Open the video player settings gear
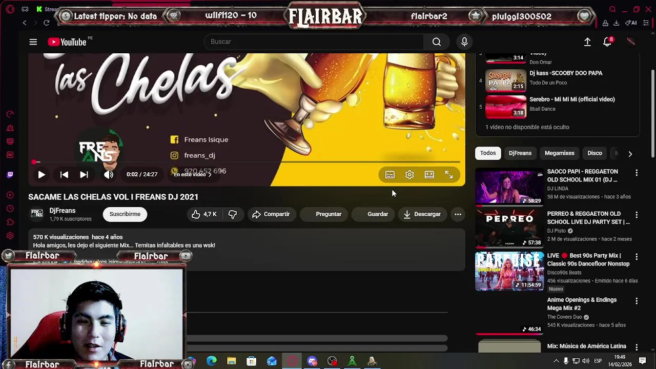656x369 pixels. pyautogui.click(x=409, y=175)
